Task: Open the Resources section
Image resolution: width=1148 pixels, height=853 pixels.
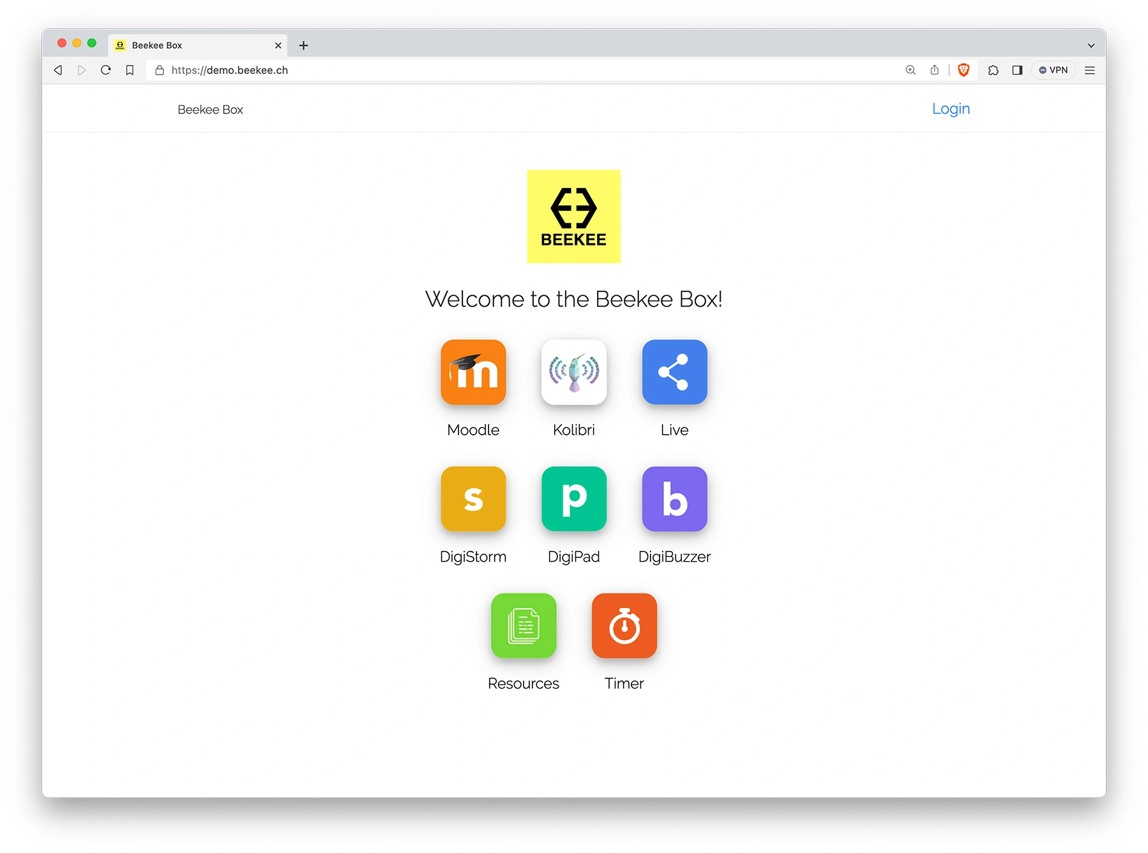Action: pyautogui.click(x=523, y=625)
